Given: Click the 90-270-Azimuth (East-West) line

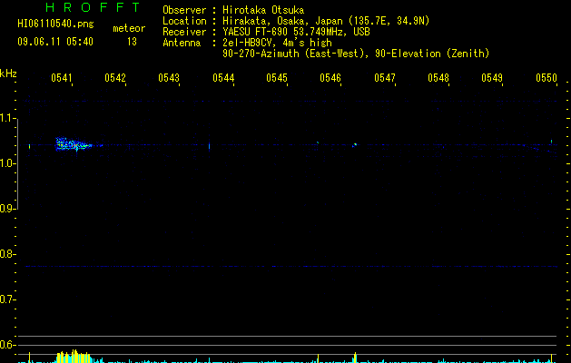Looking at the screenshot, I should [x=356, y=54].
